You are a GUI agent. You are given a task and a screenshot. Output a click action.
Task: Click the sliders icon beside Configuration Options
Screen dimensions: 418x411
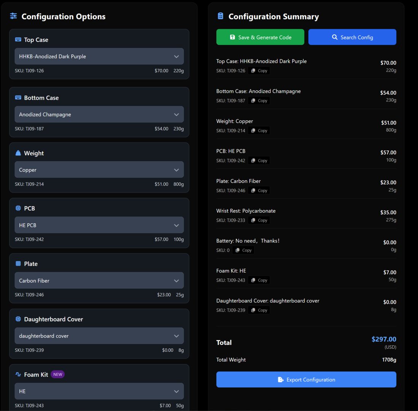14,16
